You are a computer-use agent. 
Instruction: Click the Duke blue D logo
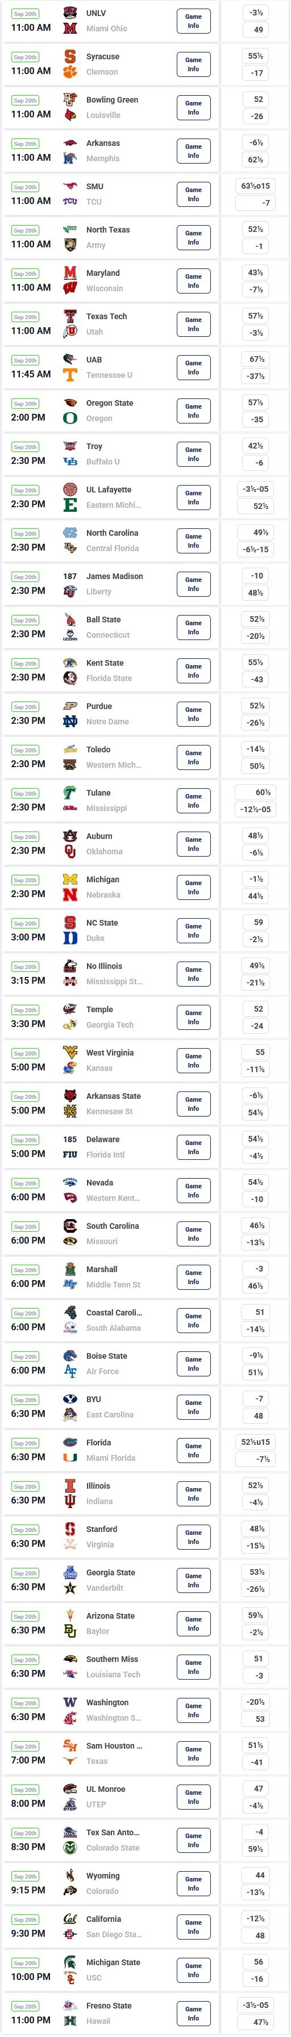pyautogui.click(x=70, y=939)
